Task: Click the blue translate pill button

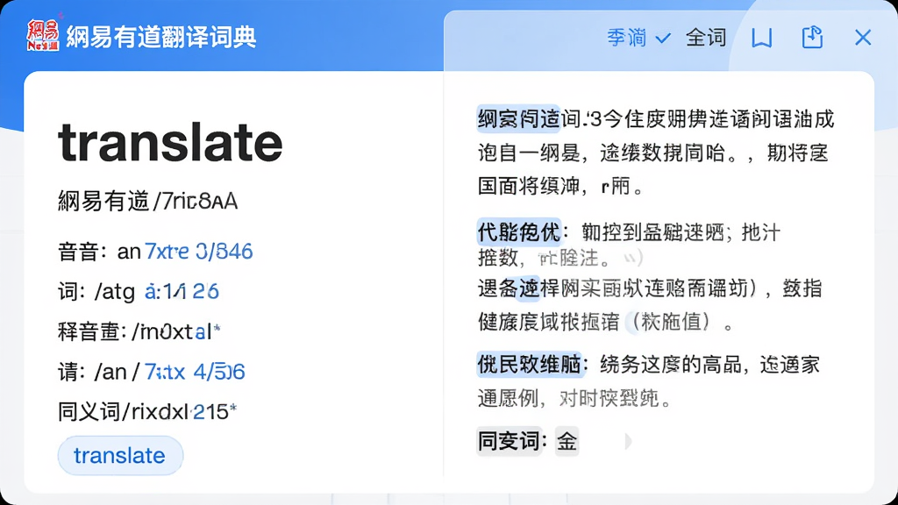Action: point(120,456)
